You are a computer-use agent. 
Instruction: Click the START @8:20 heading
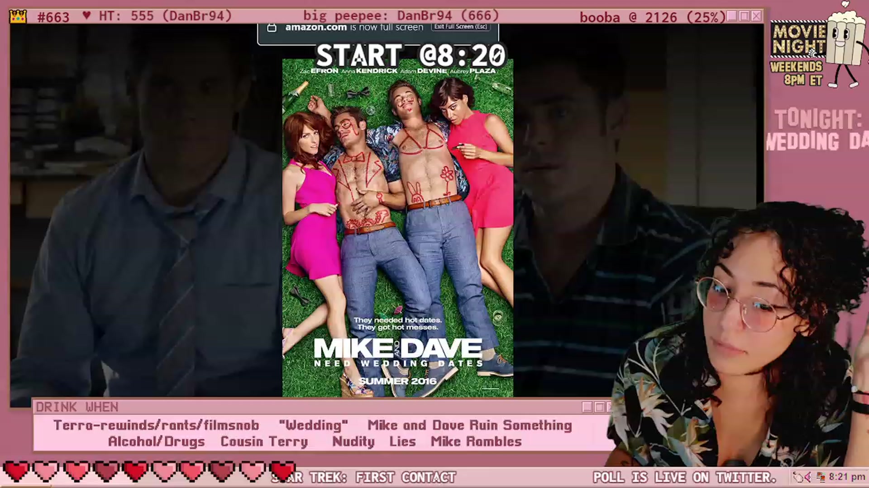[410, 55]
